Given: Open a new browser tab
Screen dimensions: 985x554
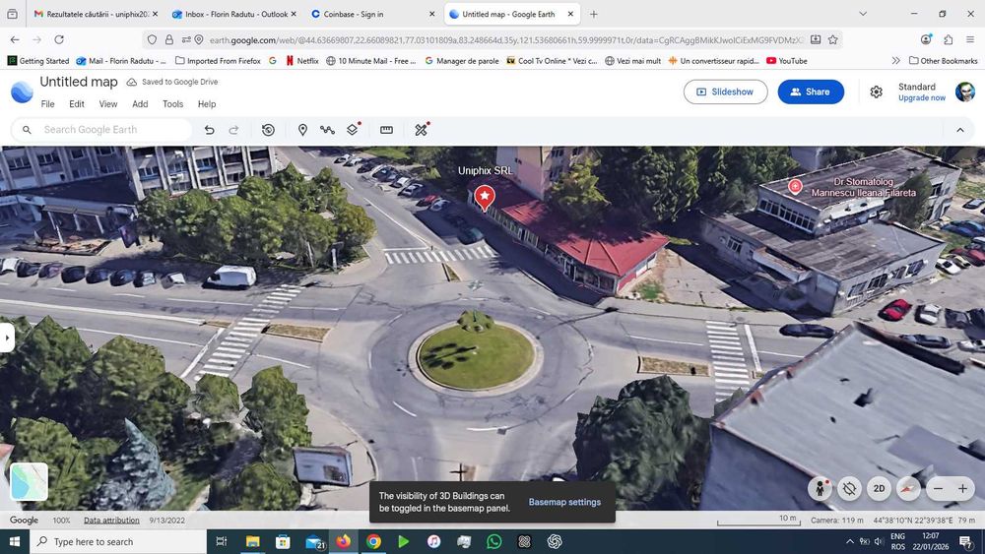Looking at the screenshot, I should coord(594,14).
